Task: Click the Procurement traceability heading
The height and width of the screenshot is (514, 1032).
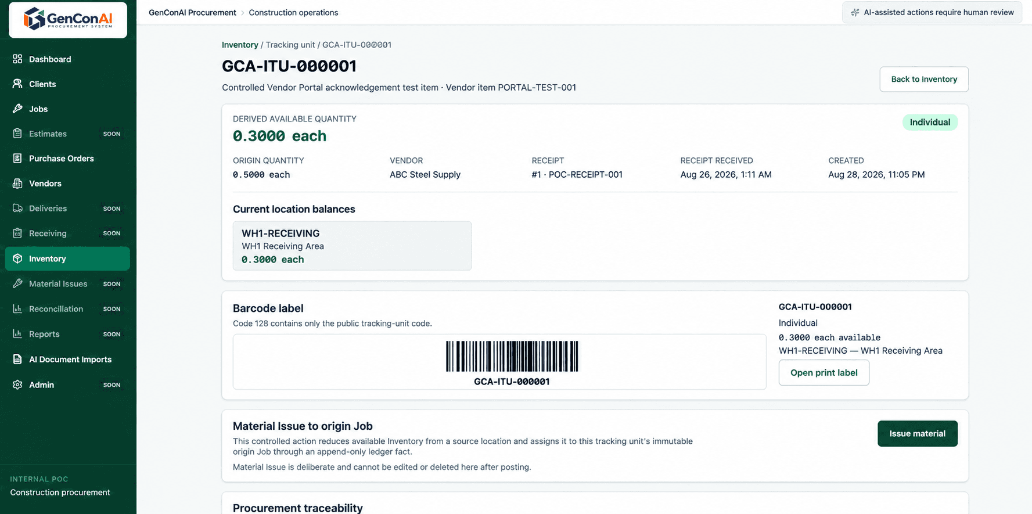Action: pos(298,508)
